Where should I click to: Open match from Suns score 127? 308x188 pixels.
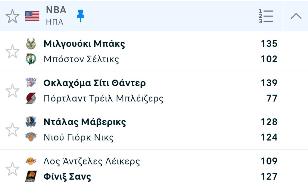coord(269,177)
